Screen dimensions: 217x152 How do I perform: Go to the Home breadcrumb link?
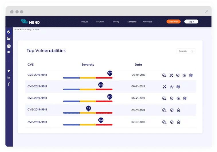tap(17, 29)
